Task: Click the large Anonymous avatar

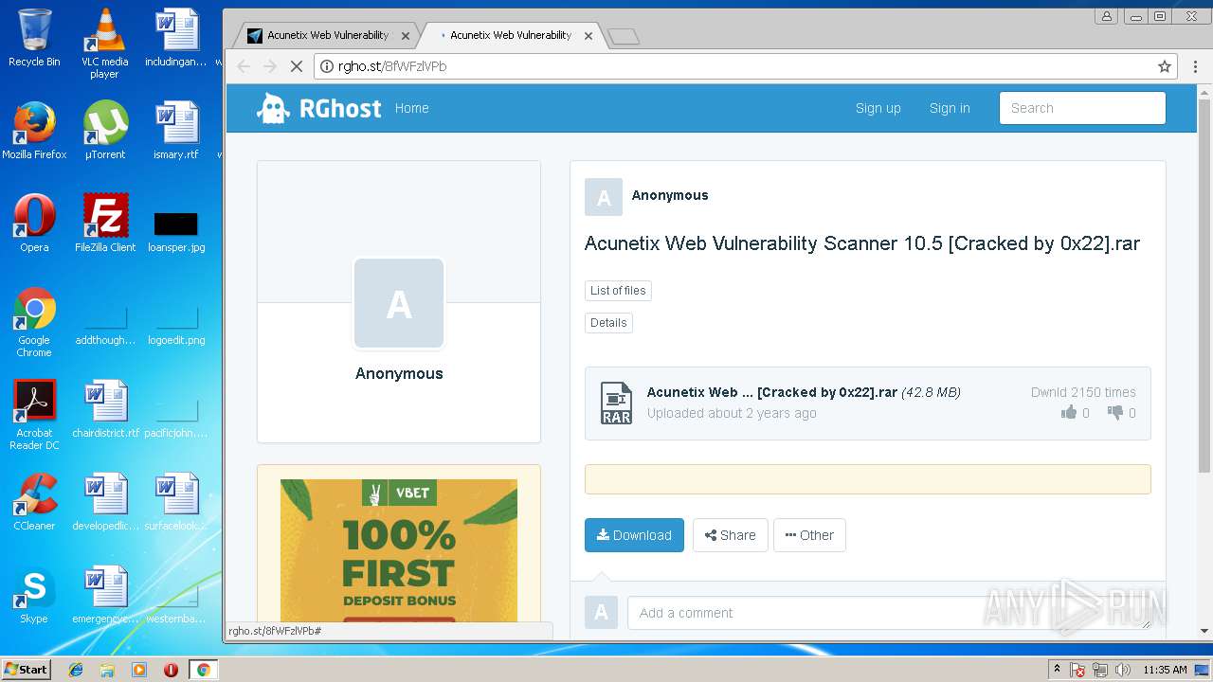Action: [x=399, y=304]
